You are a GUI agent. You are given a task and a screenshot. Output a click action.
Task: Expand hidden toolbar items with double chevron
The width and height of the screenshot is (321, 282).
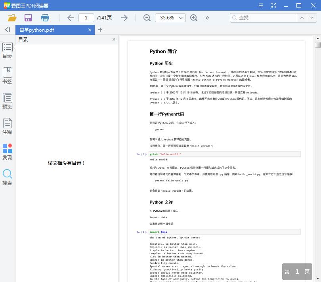tap(206, 18)
